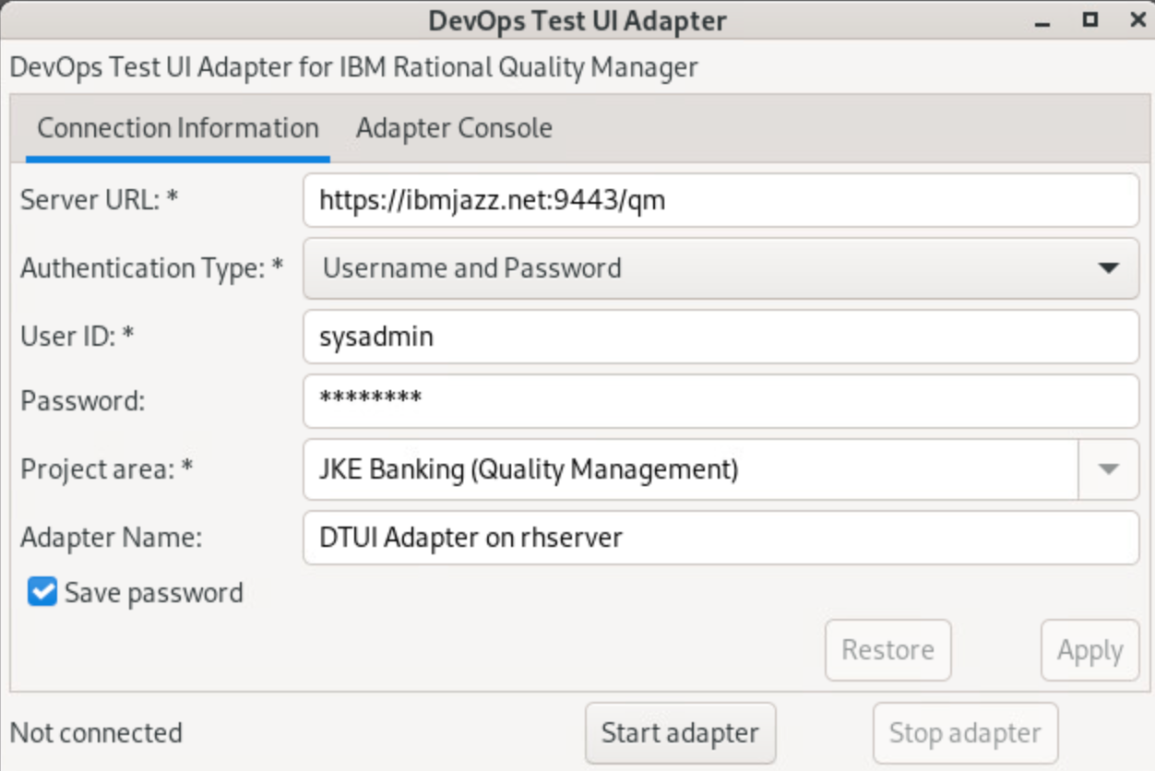Screen dimensions: 1155x771
Task: Maximize the adapter window
Action: coord(1090,19)
